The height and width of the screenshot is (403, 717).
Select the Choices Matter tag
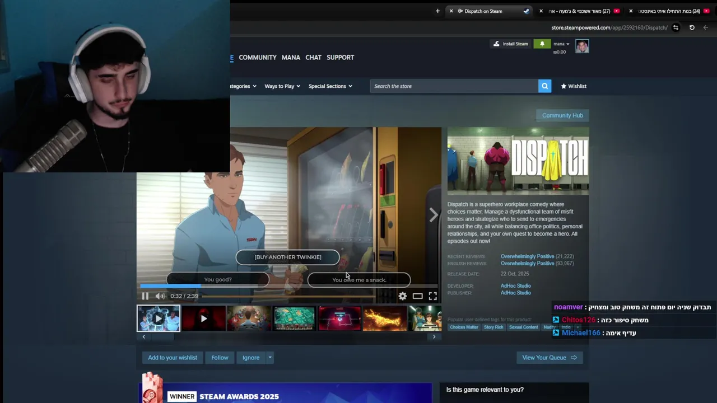point(464,327)
